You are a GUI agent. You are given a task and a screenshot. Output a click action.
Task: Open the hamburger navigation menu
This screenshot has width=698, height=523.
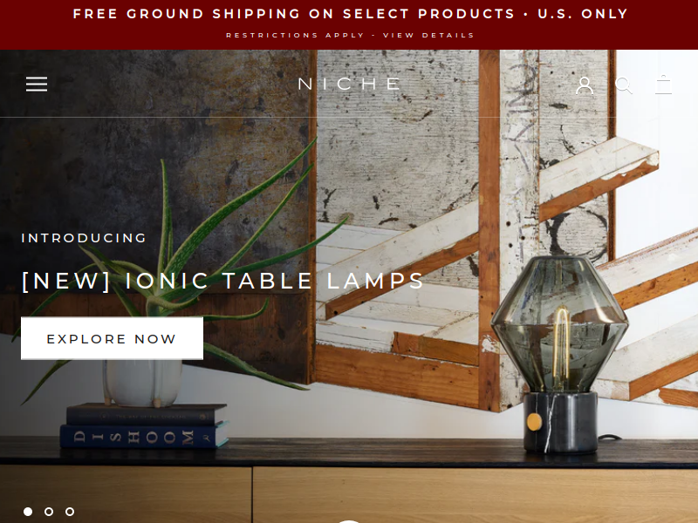[37, 84]
